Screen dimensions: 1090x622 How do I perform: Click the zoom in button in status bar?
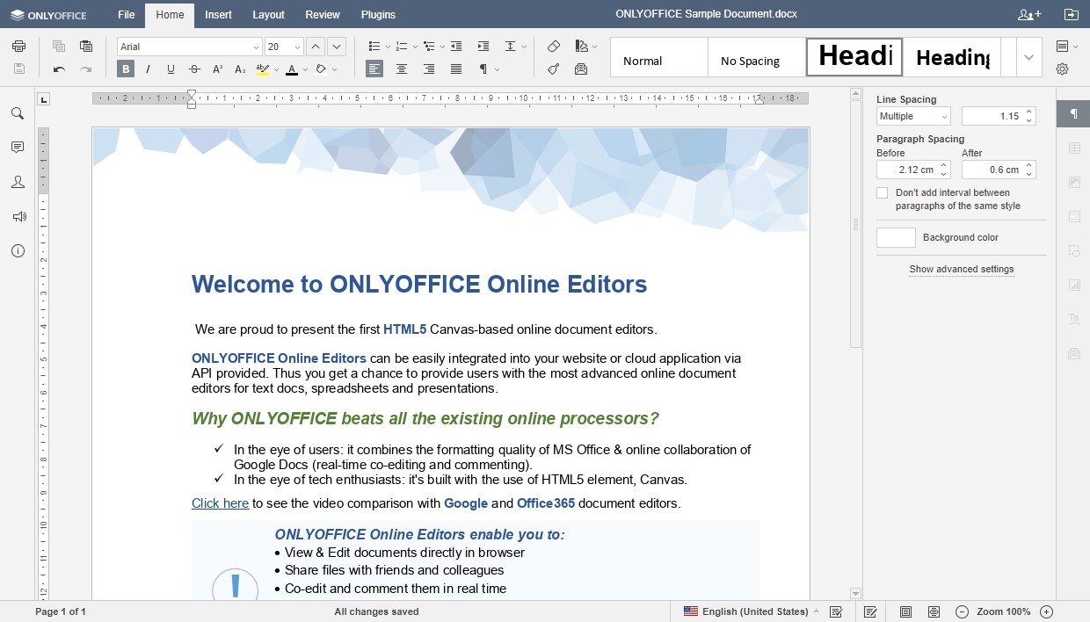click(x=1046, y=611)
